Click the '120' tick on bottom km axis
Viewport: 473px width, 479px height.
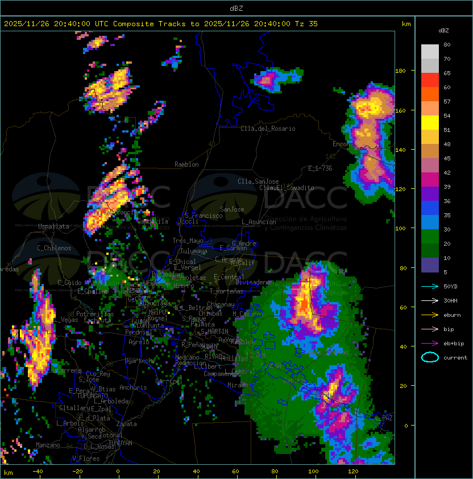pos(353,472)
